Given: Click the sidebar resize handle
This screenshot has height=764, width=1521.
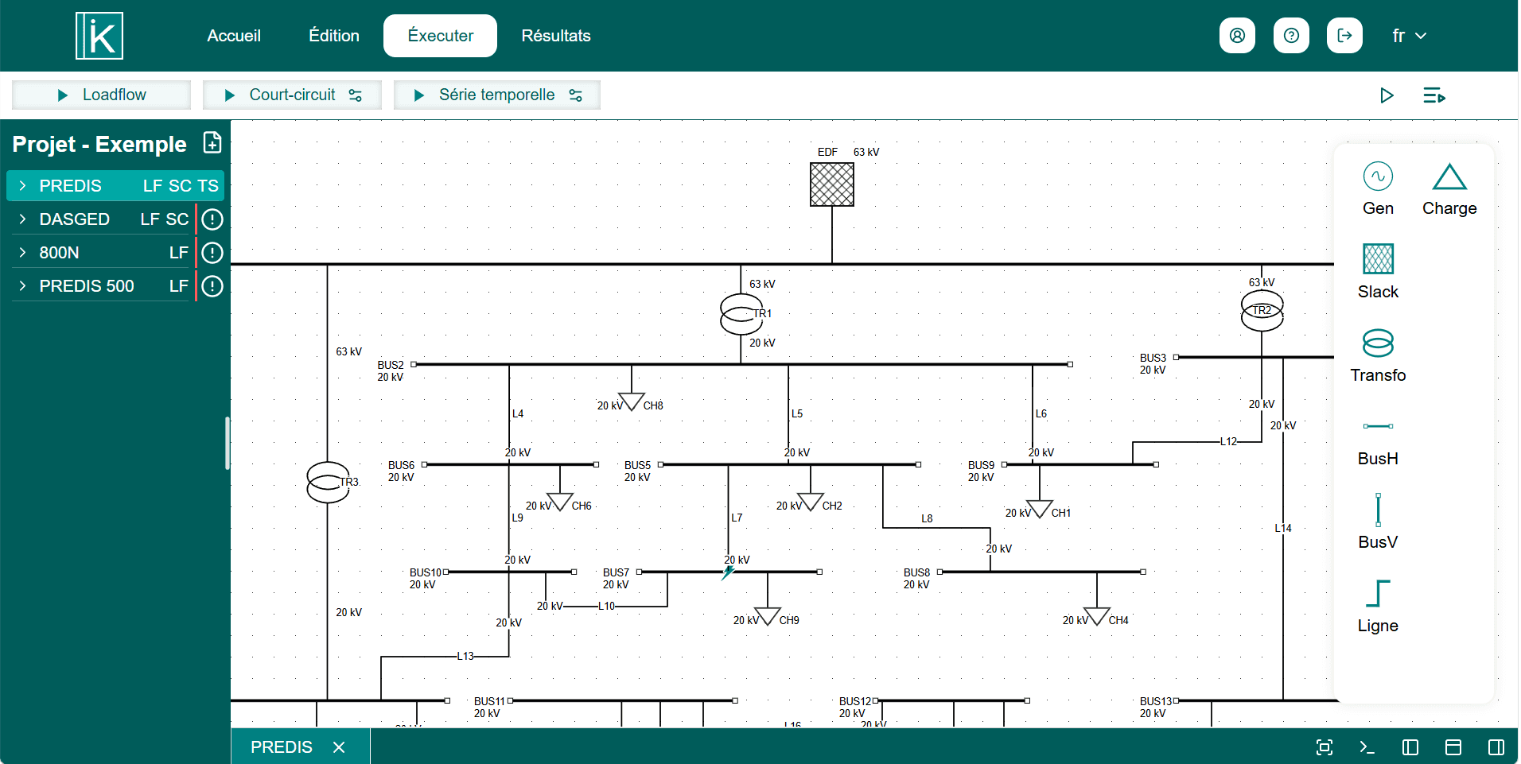Looking at the screenshot, I should tap(228, 444).
